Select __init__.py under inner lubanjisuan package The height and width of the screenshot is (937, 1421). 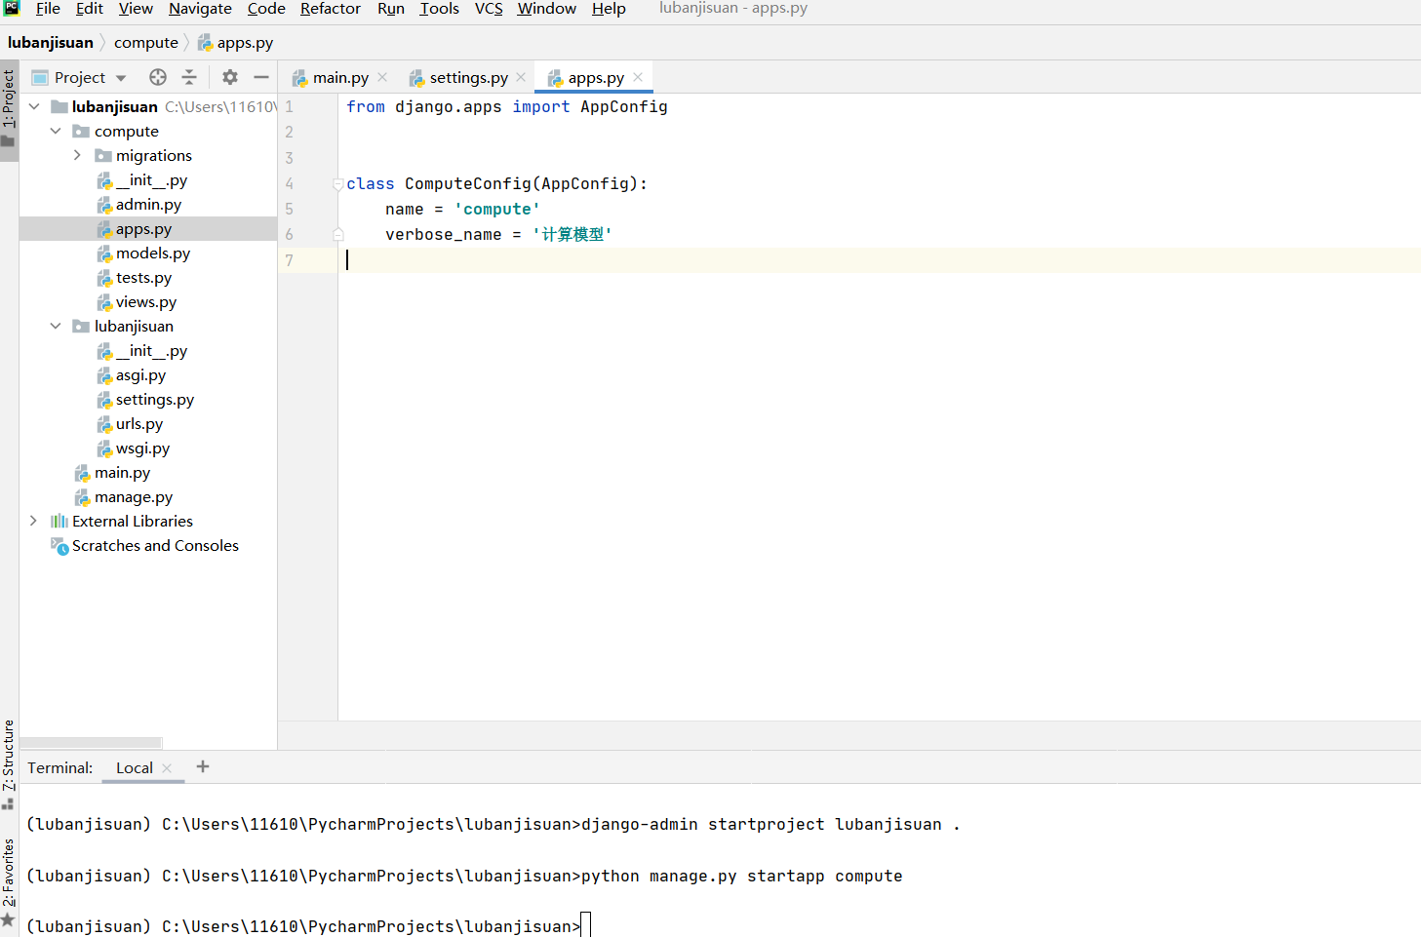pos(151,351)
